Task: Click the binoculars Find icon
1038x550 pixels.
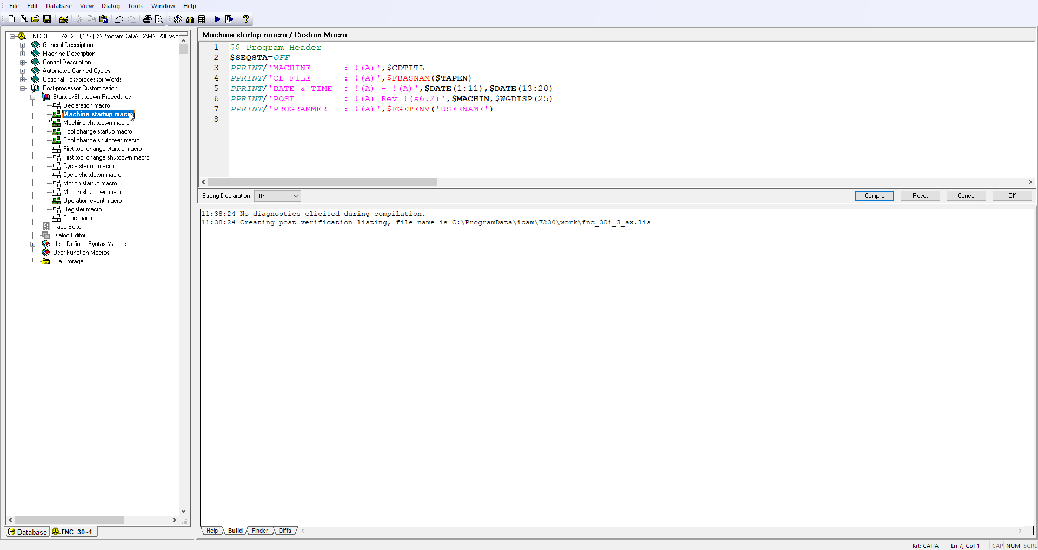Action: tap(190, 19)
